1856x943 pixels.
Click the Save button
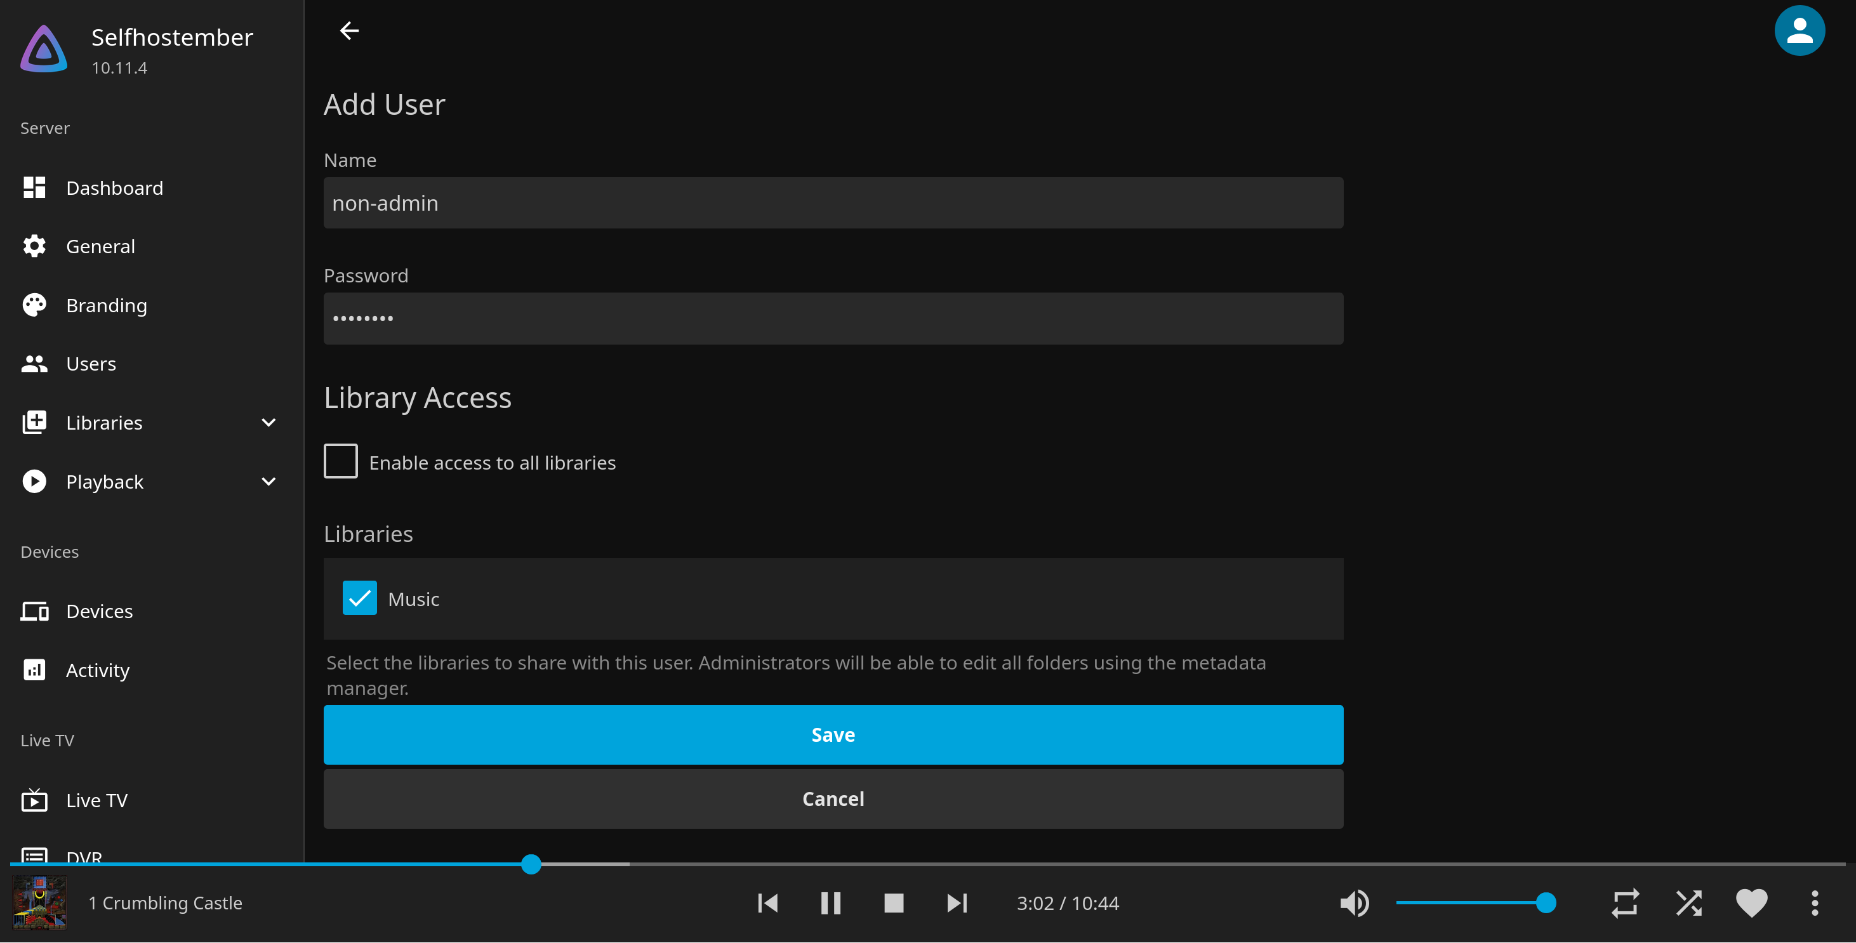(833, 734)
